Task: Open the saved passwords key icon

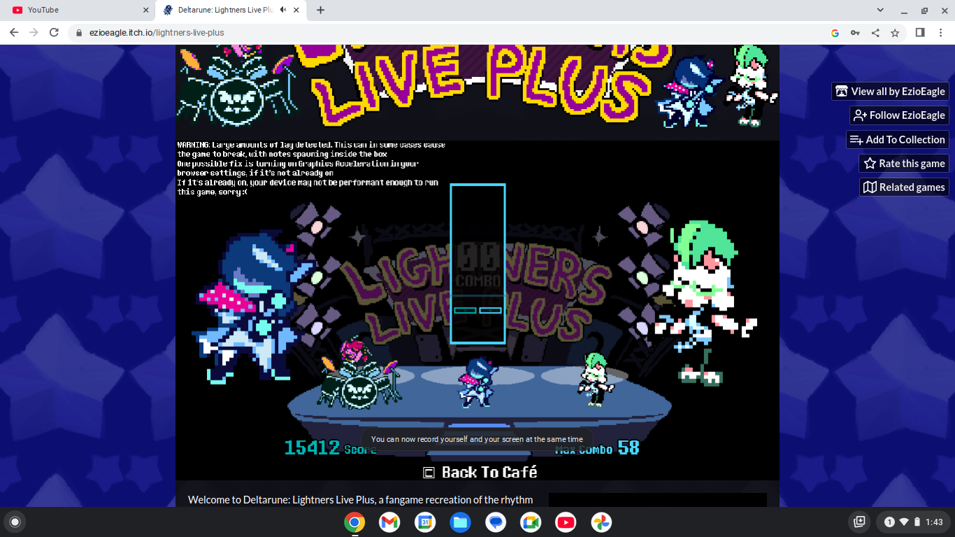Action: [855, 33]
